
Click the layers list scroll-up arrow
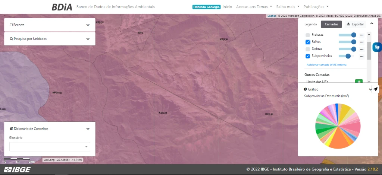point(369,34)
